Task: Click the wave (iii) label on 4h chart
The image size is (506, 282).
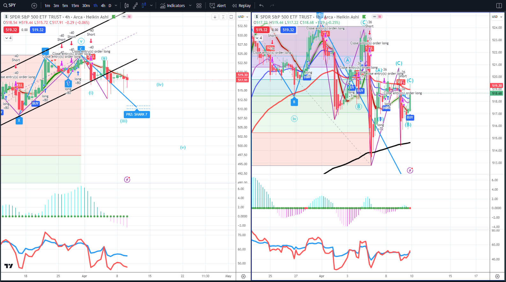Action: tap(124, 121)
